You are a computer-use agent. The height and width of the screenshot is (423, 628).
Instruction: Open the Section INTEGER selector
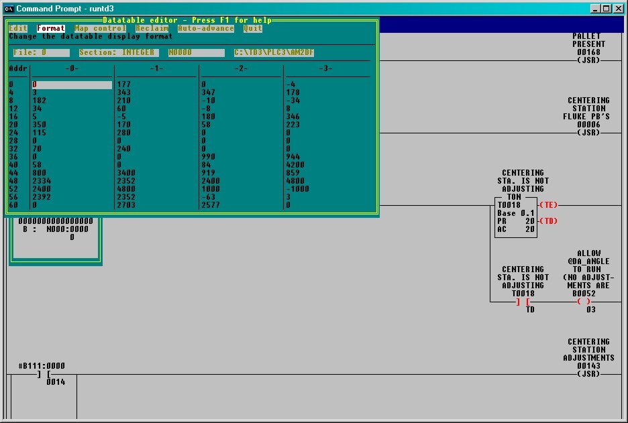117,52
